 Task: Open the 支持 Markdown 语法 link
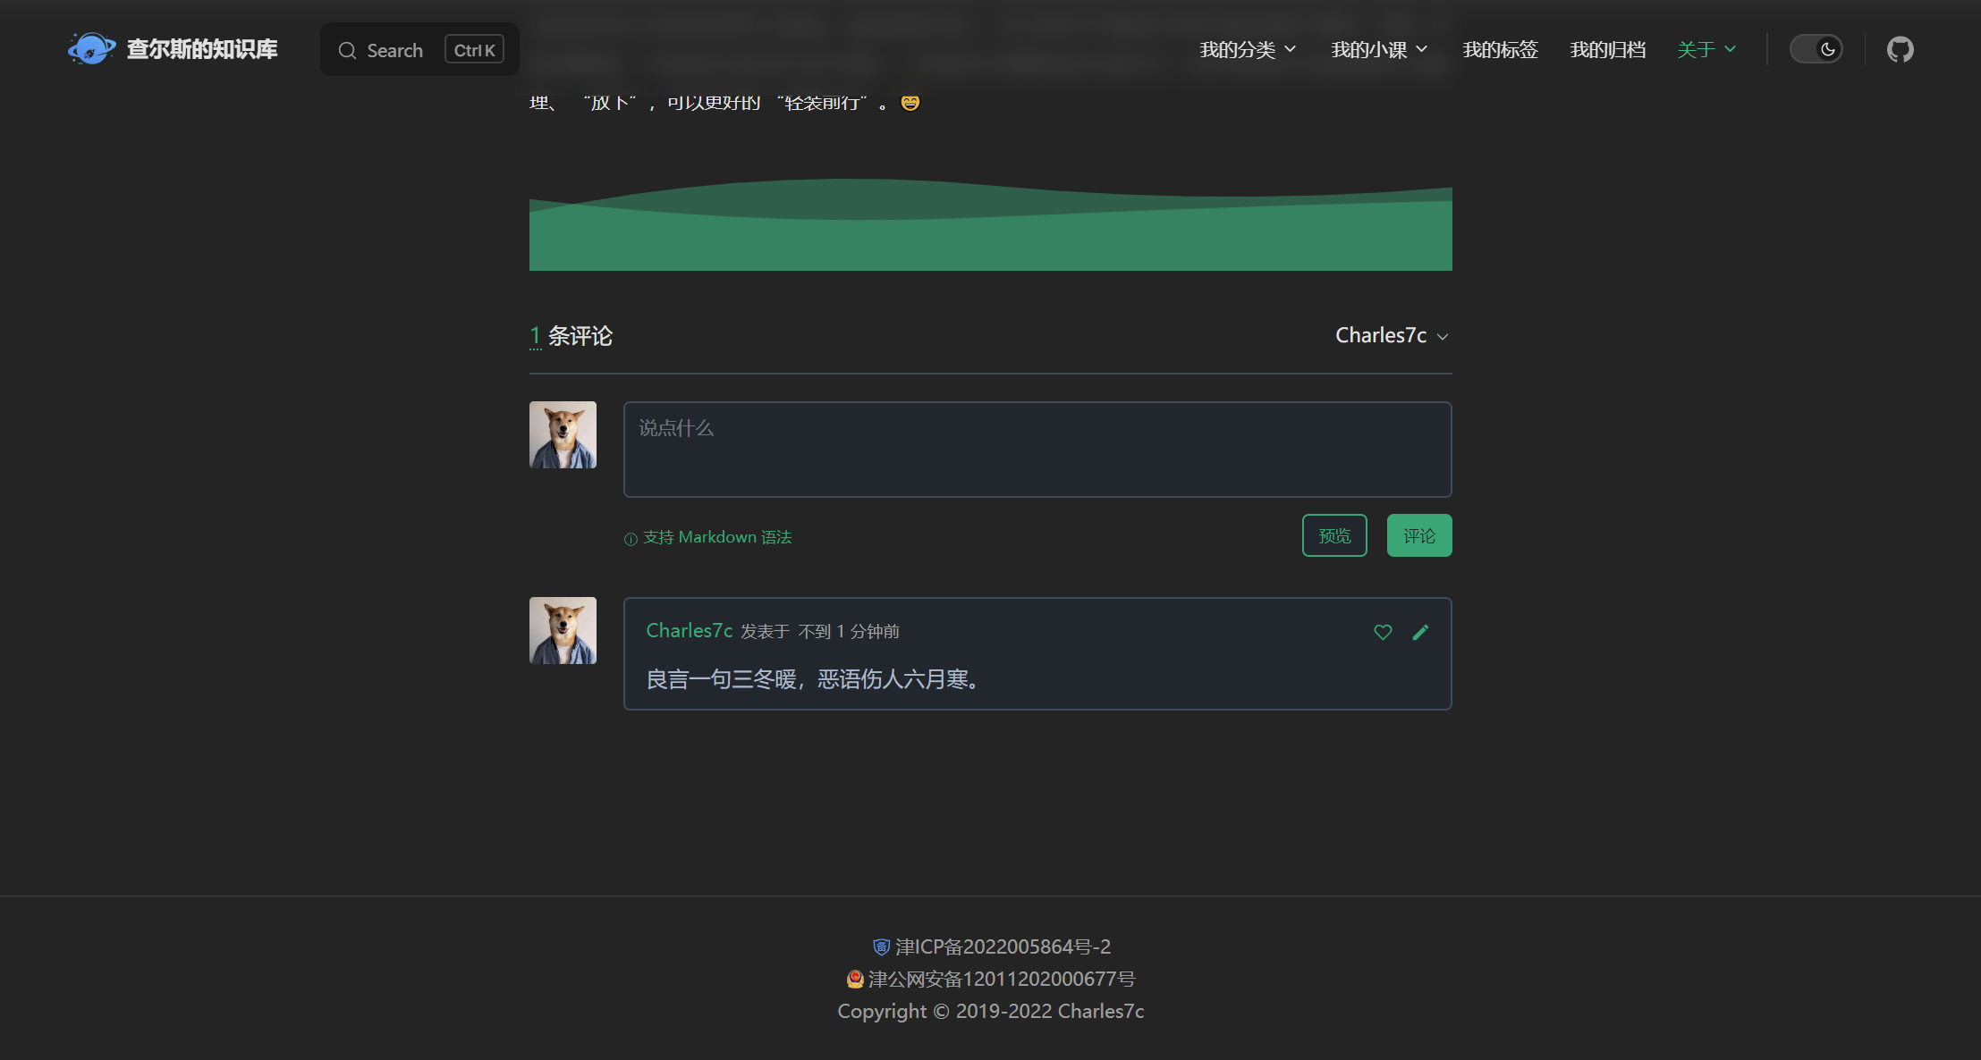pyautogui.click(x=716, y=537)
